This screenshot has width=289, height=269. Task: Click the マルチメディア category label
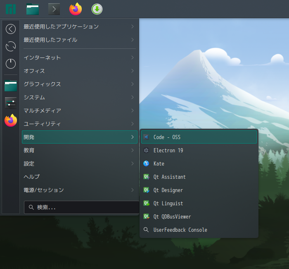43,110
